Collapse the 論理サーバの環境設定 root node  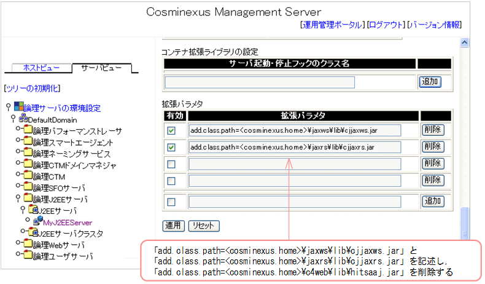click(9, 107)
